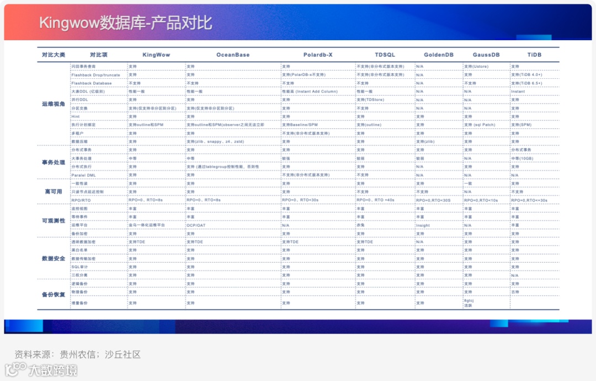Click the '支持(SPM)' cell under TiDB
Screen dimensions: 596x381
click(x=521, y=125)
